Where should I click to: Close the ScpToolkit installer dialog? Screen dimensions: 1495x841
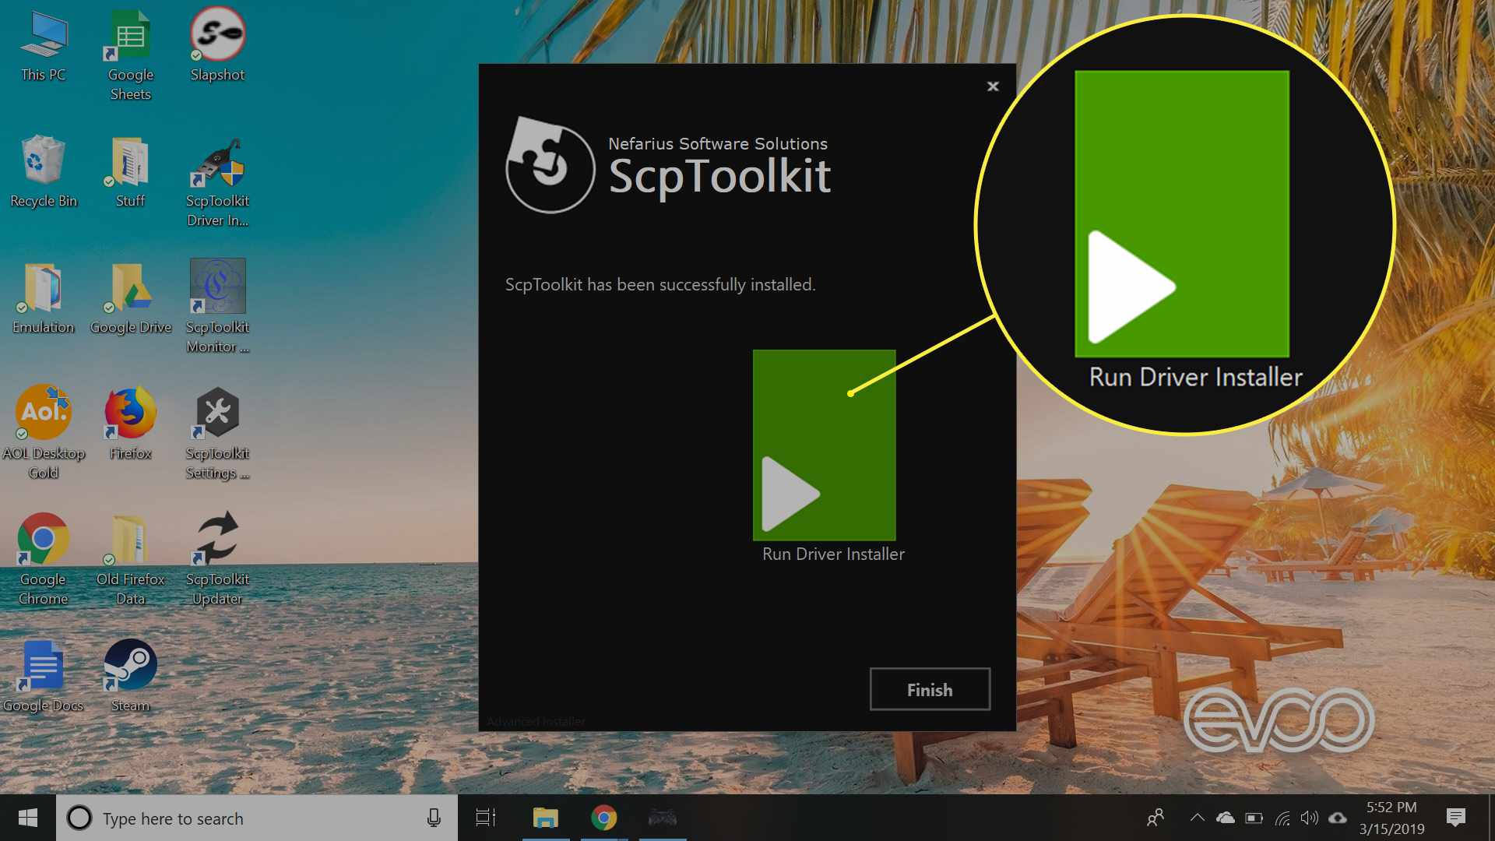coord(993,86)
